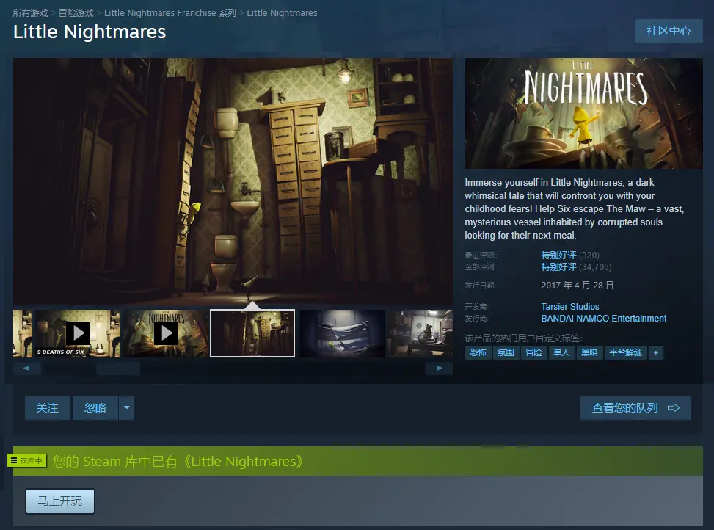Click the right arrow of thumbnail scroller
This screenshot has height=530, width=714.
(440, 369)
